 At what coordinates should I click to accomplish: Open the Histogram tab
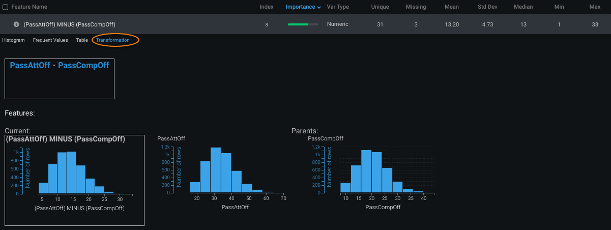(13, 40)
